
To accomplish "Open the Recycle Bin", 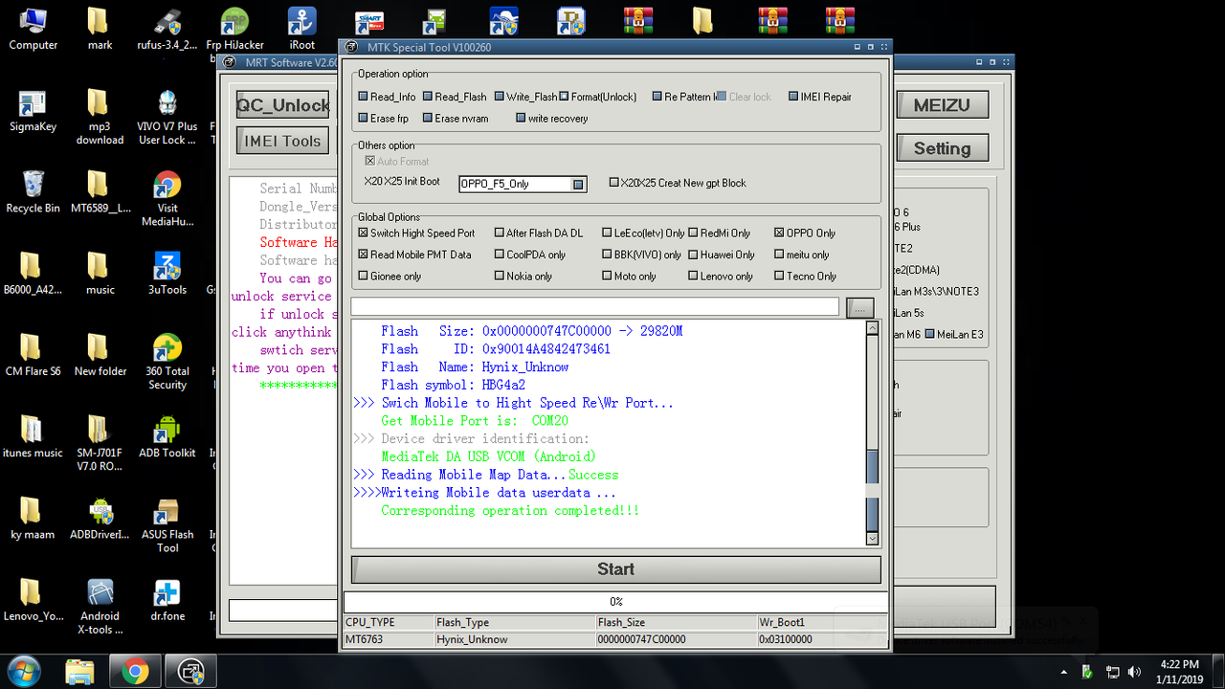I will (33, 191).
